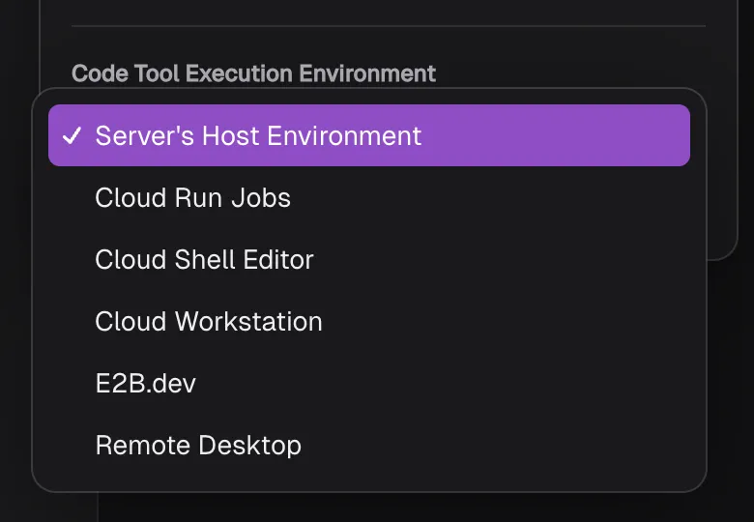Pick Cloud Shell Editor option
Screen dimensions: 754x522
(x=369, y=260)
